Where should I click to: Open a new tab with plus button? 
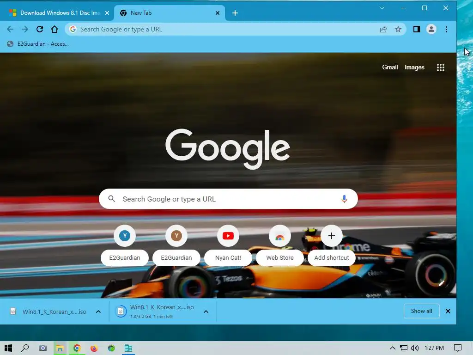[235, 13]
